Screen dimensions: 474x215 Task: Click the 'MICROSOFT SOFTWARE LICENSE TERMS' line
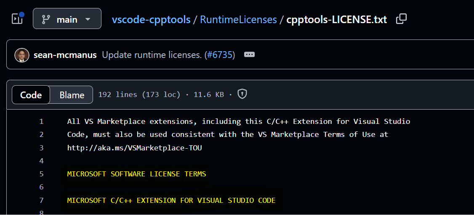[137, 174]
